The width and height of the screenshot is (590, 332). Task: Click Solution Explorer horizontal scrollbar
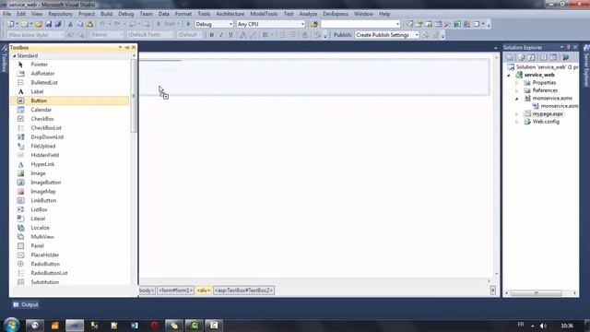click(x=537, y=293)
